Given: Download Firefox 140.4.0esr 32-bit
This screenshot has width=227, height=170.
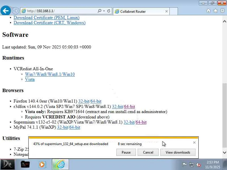Looking at the screenshot, I should coord(84,101).
